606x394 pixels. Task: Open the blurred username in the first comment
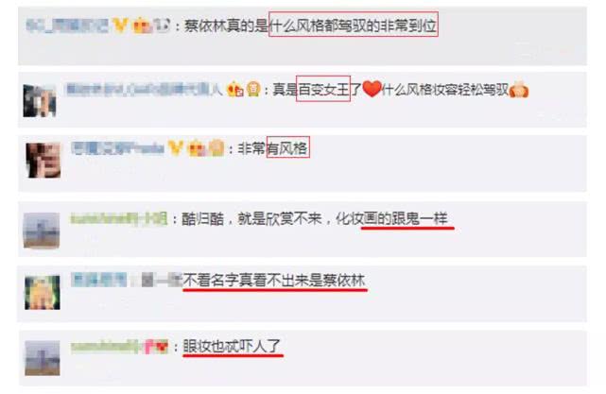click(x=67, y=26)
